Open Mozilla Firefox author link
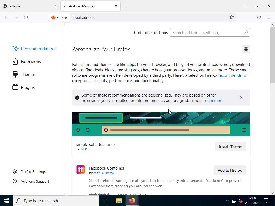The height and width of the screenshot is (206, 275). [x=104, y=173]
